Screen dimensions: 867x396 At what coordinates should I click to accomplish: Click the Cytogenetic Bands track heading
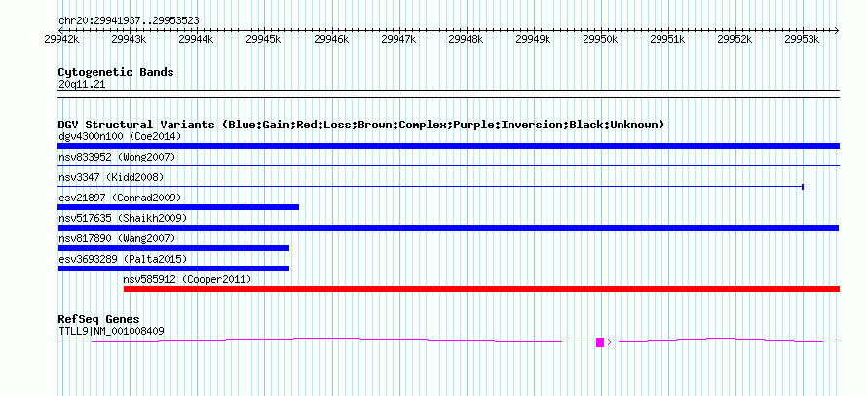[116, 72]
